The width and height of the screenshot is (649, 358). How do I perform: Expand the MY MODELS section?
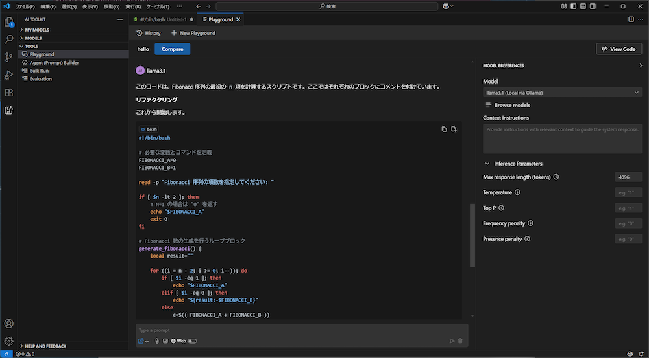tap(37, 30)
